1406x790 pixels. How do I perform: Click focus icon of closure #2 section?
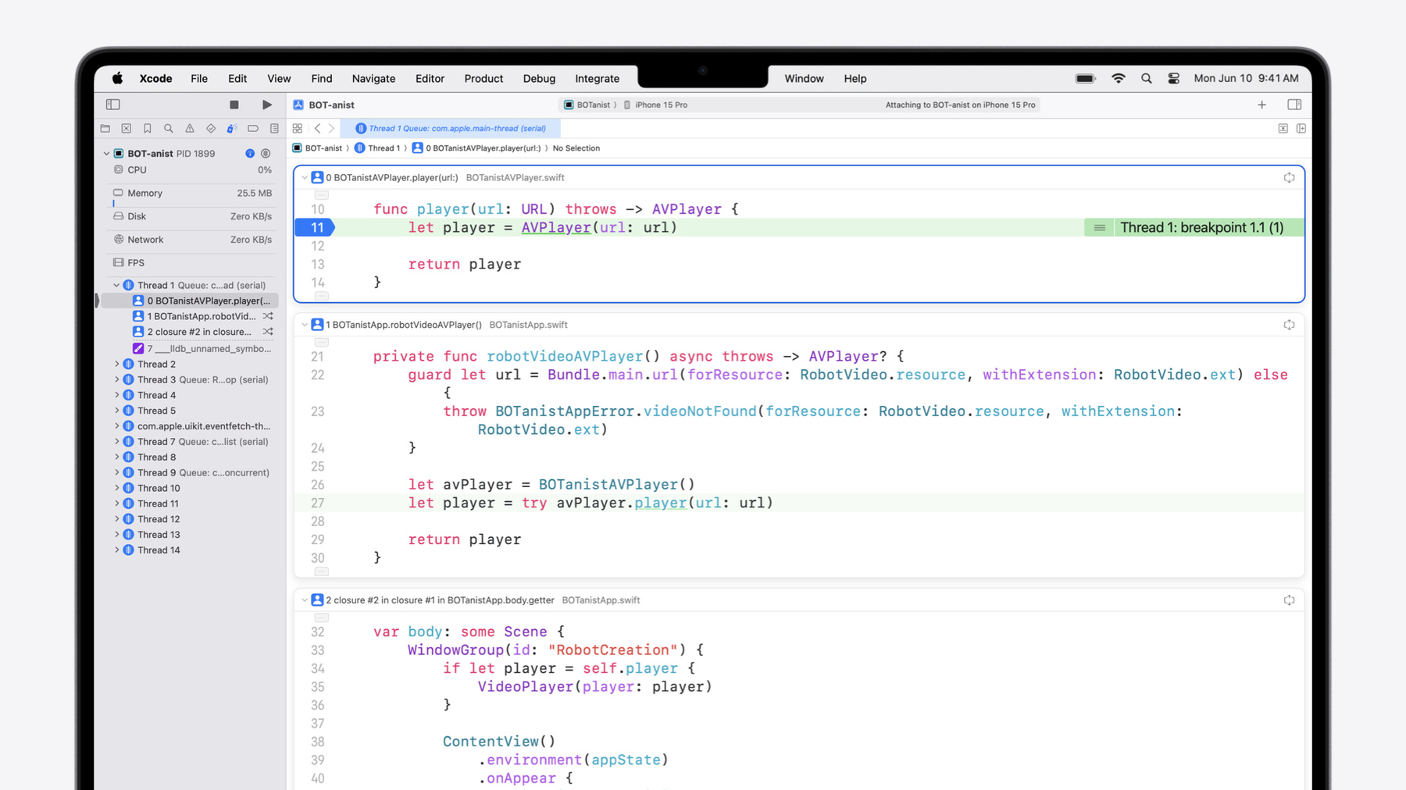[x=1289, y=600]
